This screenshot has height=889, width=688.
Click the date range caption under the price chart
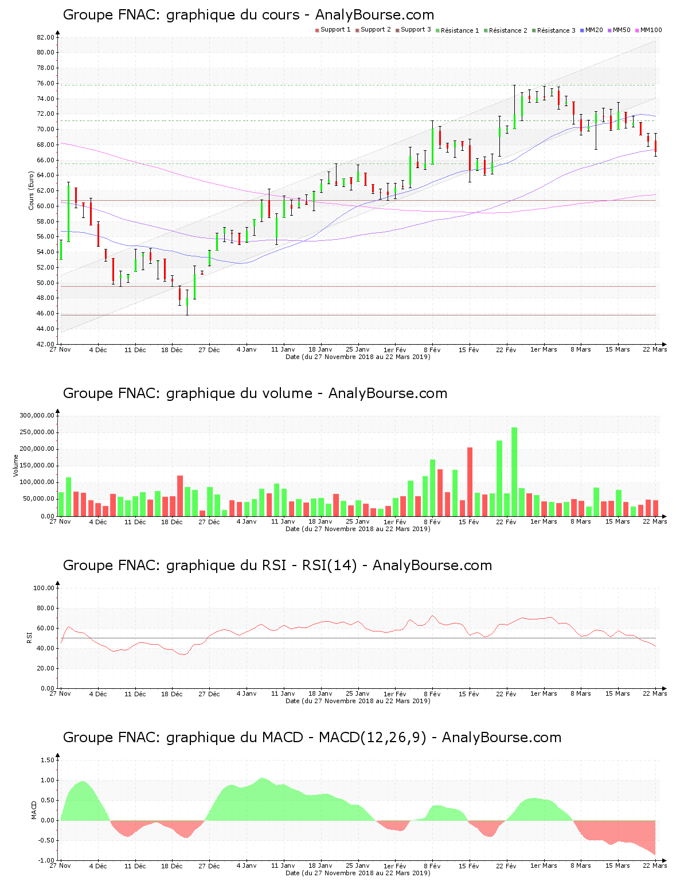(358, 357)
